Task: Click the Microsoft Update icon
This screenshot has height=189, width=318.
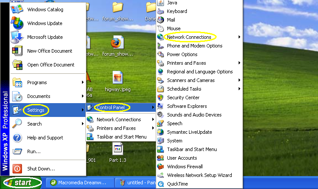Action: [17, 37]
